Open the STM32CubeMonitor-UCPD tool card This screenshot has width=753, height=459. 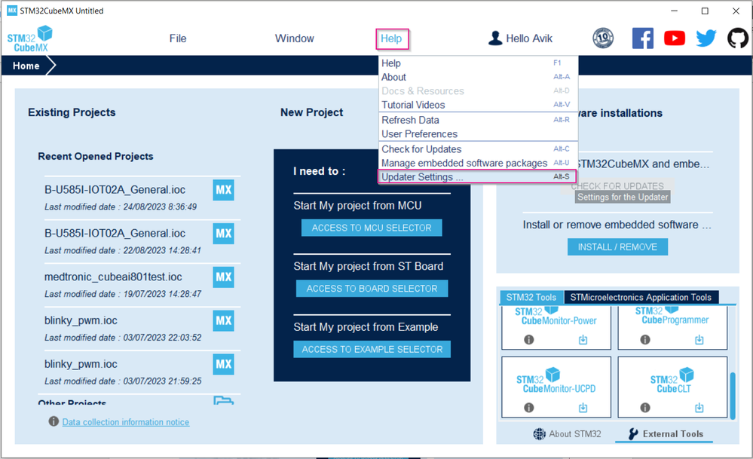point(556,387)
